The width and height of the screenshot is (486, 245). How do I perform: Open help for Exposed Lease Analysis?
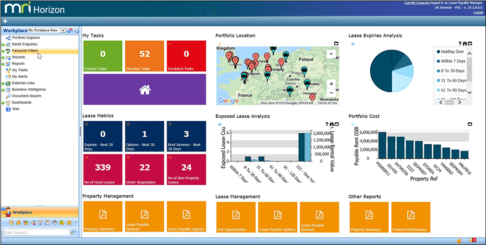327,124
